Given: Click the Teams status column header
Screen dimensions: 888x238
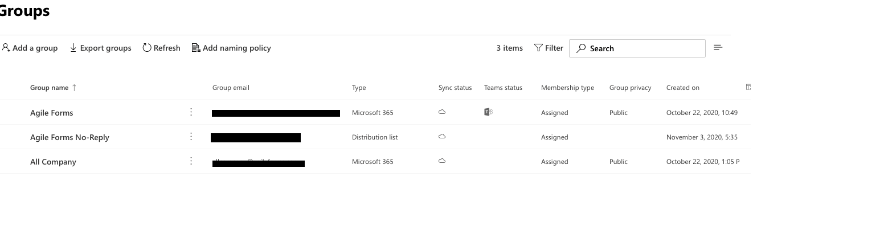Looking at the screenshot, I should (503, 88).
